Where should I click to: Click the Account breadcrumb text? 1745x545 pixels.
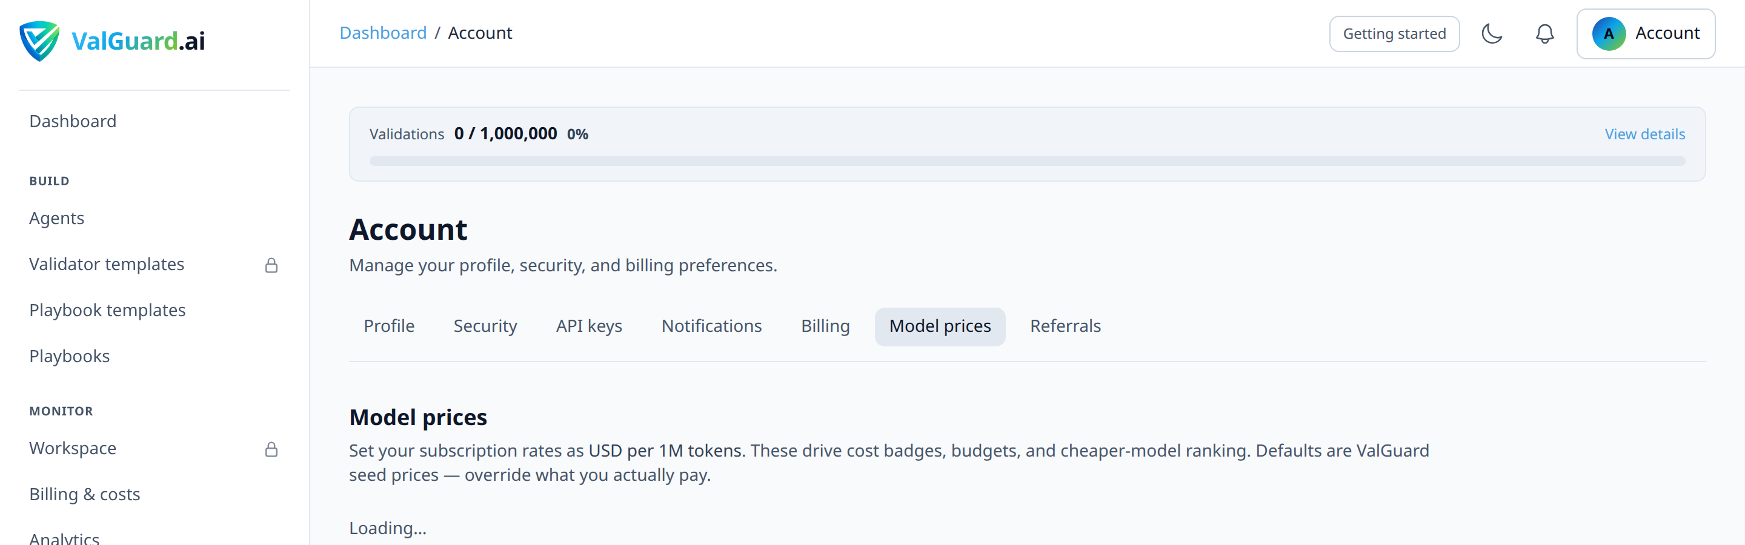coord(480,33)
